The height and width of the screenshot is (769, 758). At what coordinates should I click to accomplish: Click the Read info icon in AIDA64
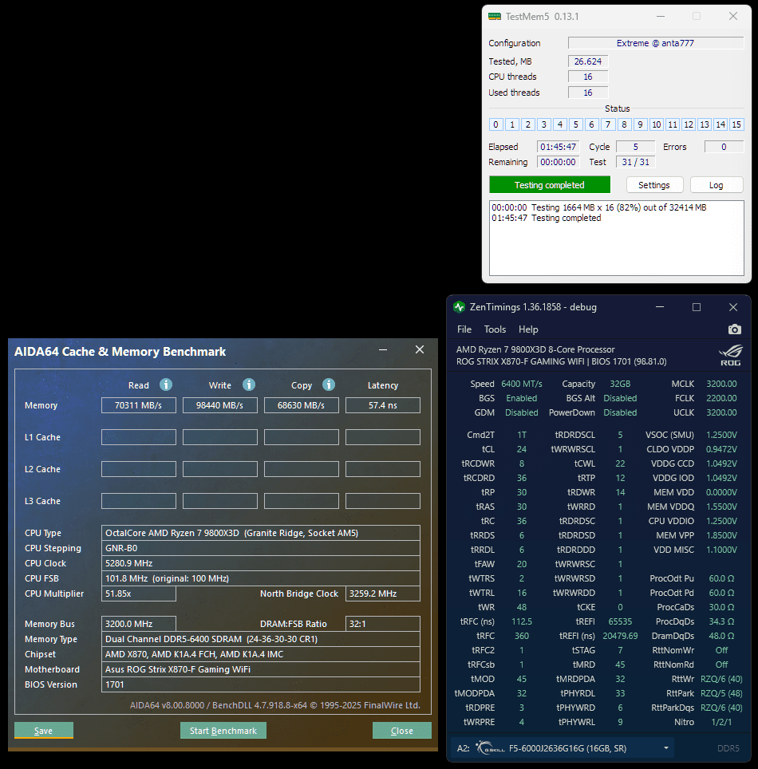coord(166,384)
